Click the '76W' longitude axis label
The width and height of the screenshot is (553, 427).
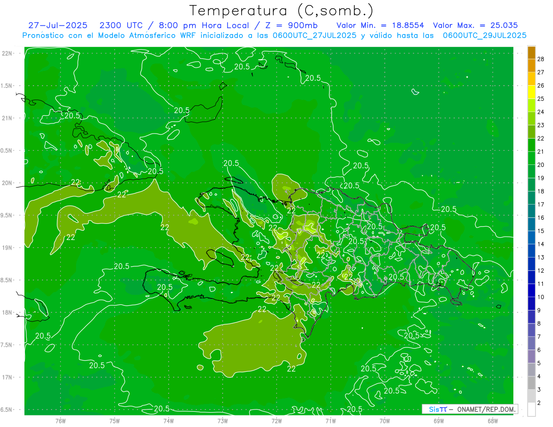(x=60, y=421)
